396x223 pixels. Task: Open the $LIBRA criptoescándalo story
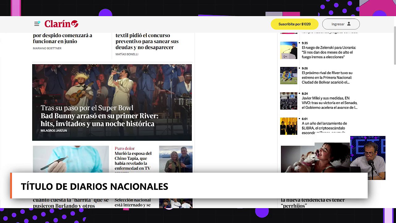324,128
